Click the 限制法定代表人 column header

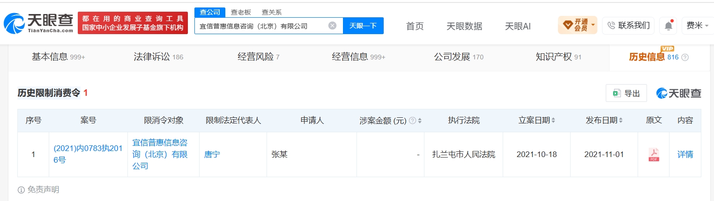click(233, 121)
